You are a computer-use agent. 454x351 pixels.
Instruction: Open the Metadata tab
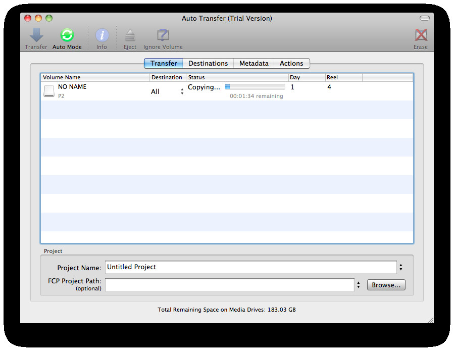click(254, 64)
